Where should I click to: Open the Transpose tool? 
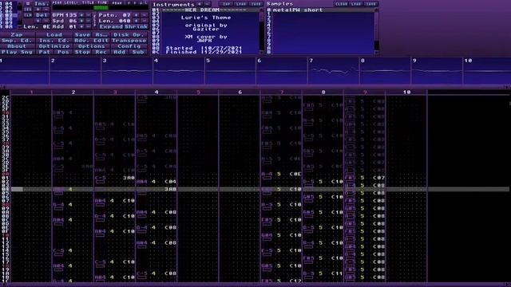click(x=129, y=41)
